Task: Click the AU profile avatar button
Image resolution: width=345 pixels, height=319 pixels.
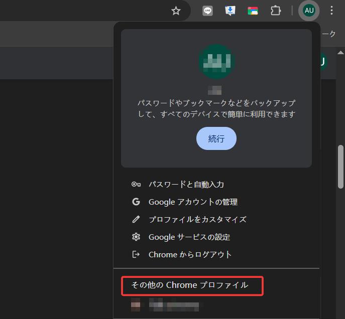Action: (x=309, y=11)
